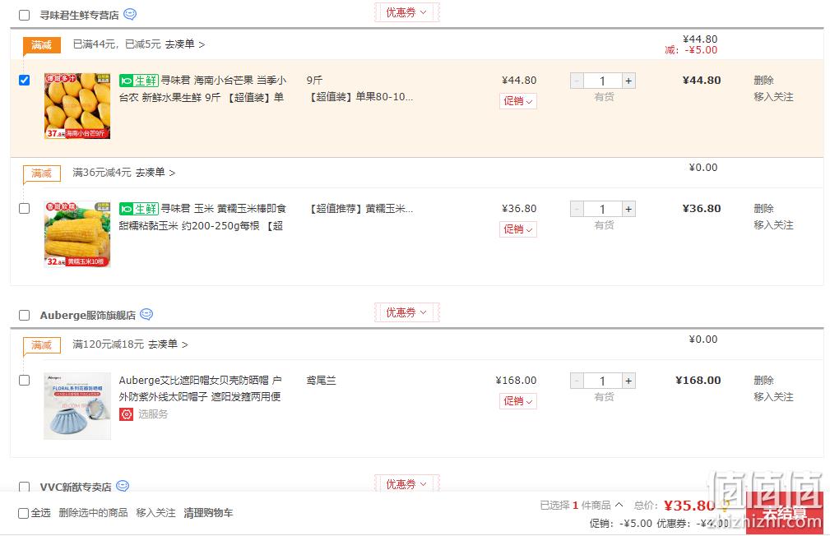This screenshot has height=536, width=830.
Task: Open chat with VVC新款专卖店 customer service
Action: [x=123, y=486]
